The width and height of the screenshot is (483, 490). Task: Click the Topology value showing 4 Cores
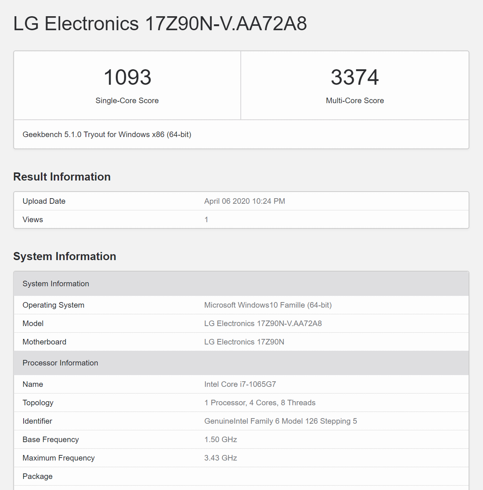point(260,403)
